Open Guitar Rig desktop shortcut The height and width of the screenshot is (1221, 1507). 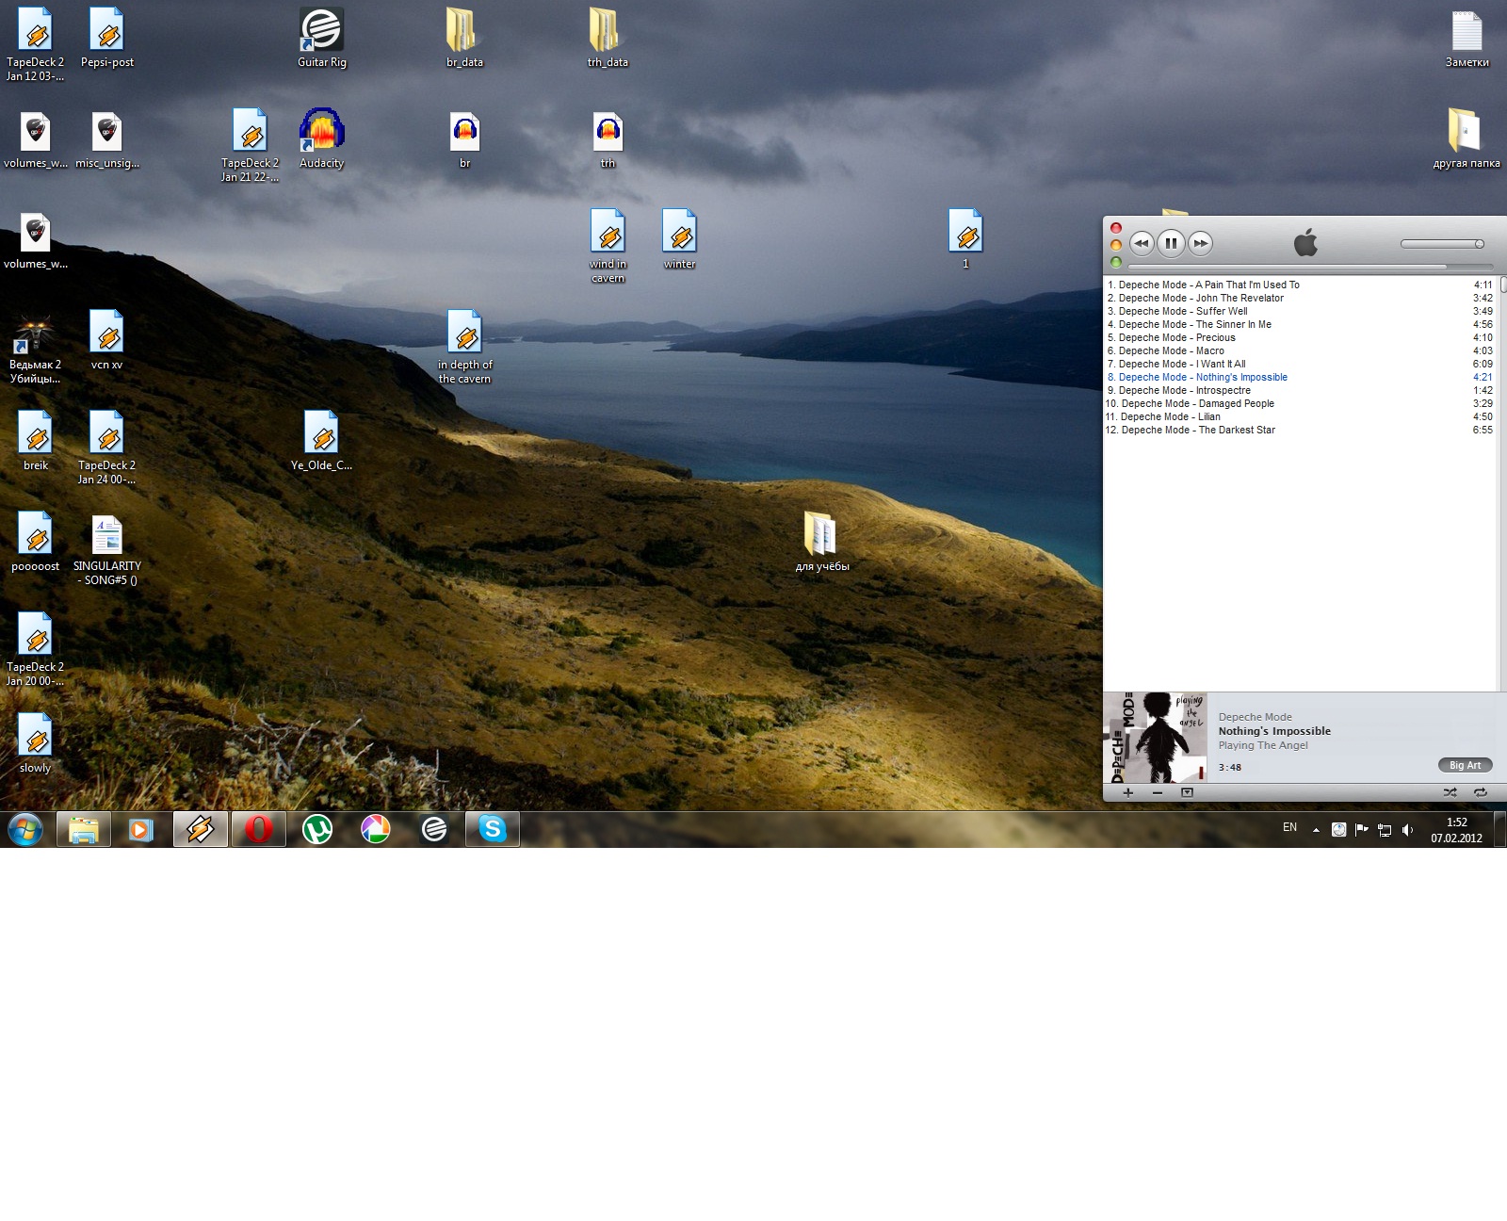pos(321,38)
